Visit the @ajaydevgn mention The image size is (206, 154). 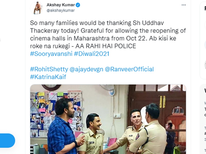pyautogui.click(x=86, y=69)
